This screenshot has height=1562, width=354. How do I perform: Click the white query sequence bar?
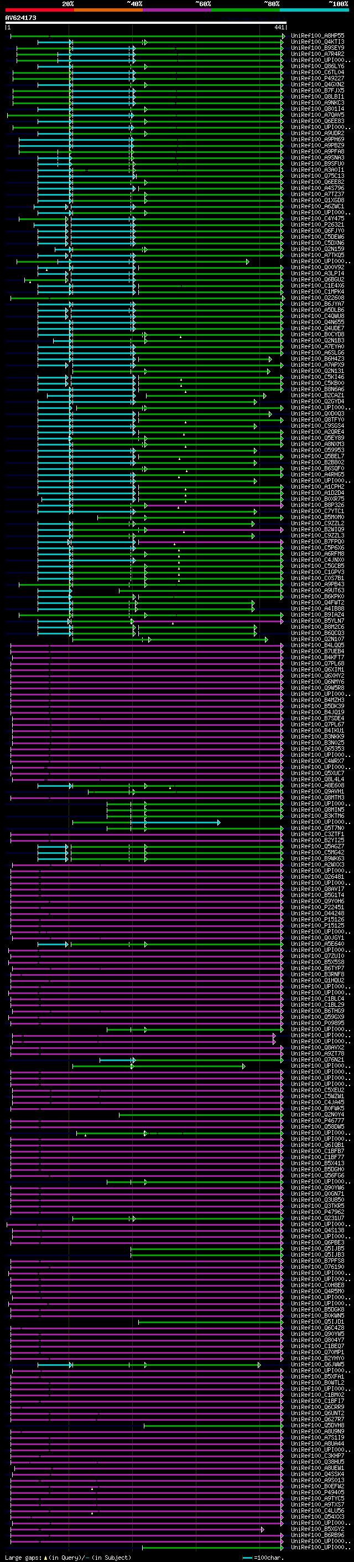pos(146,22)
